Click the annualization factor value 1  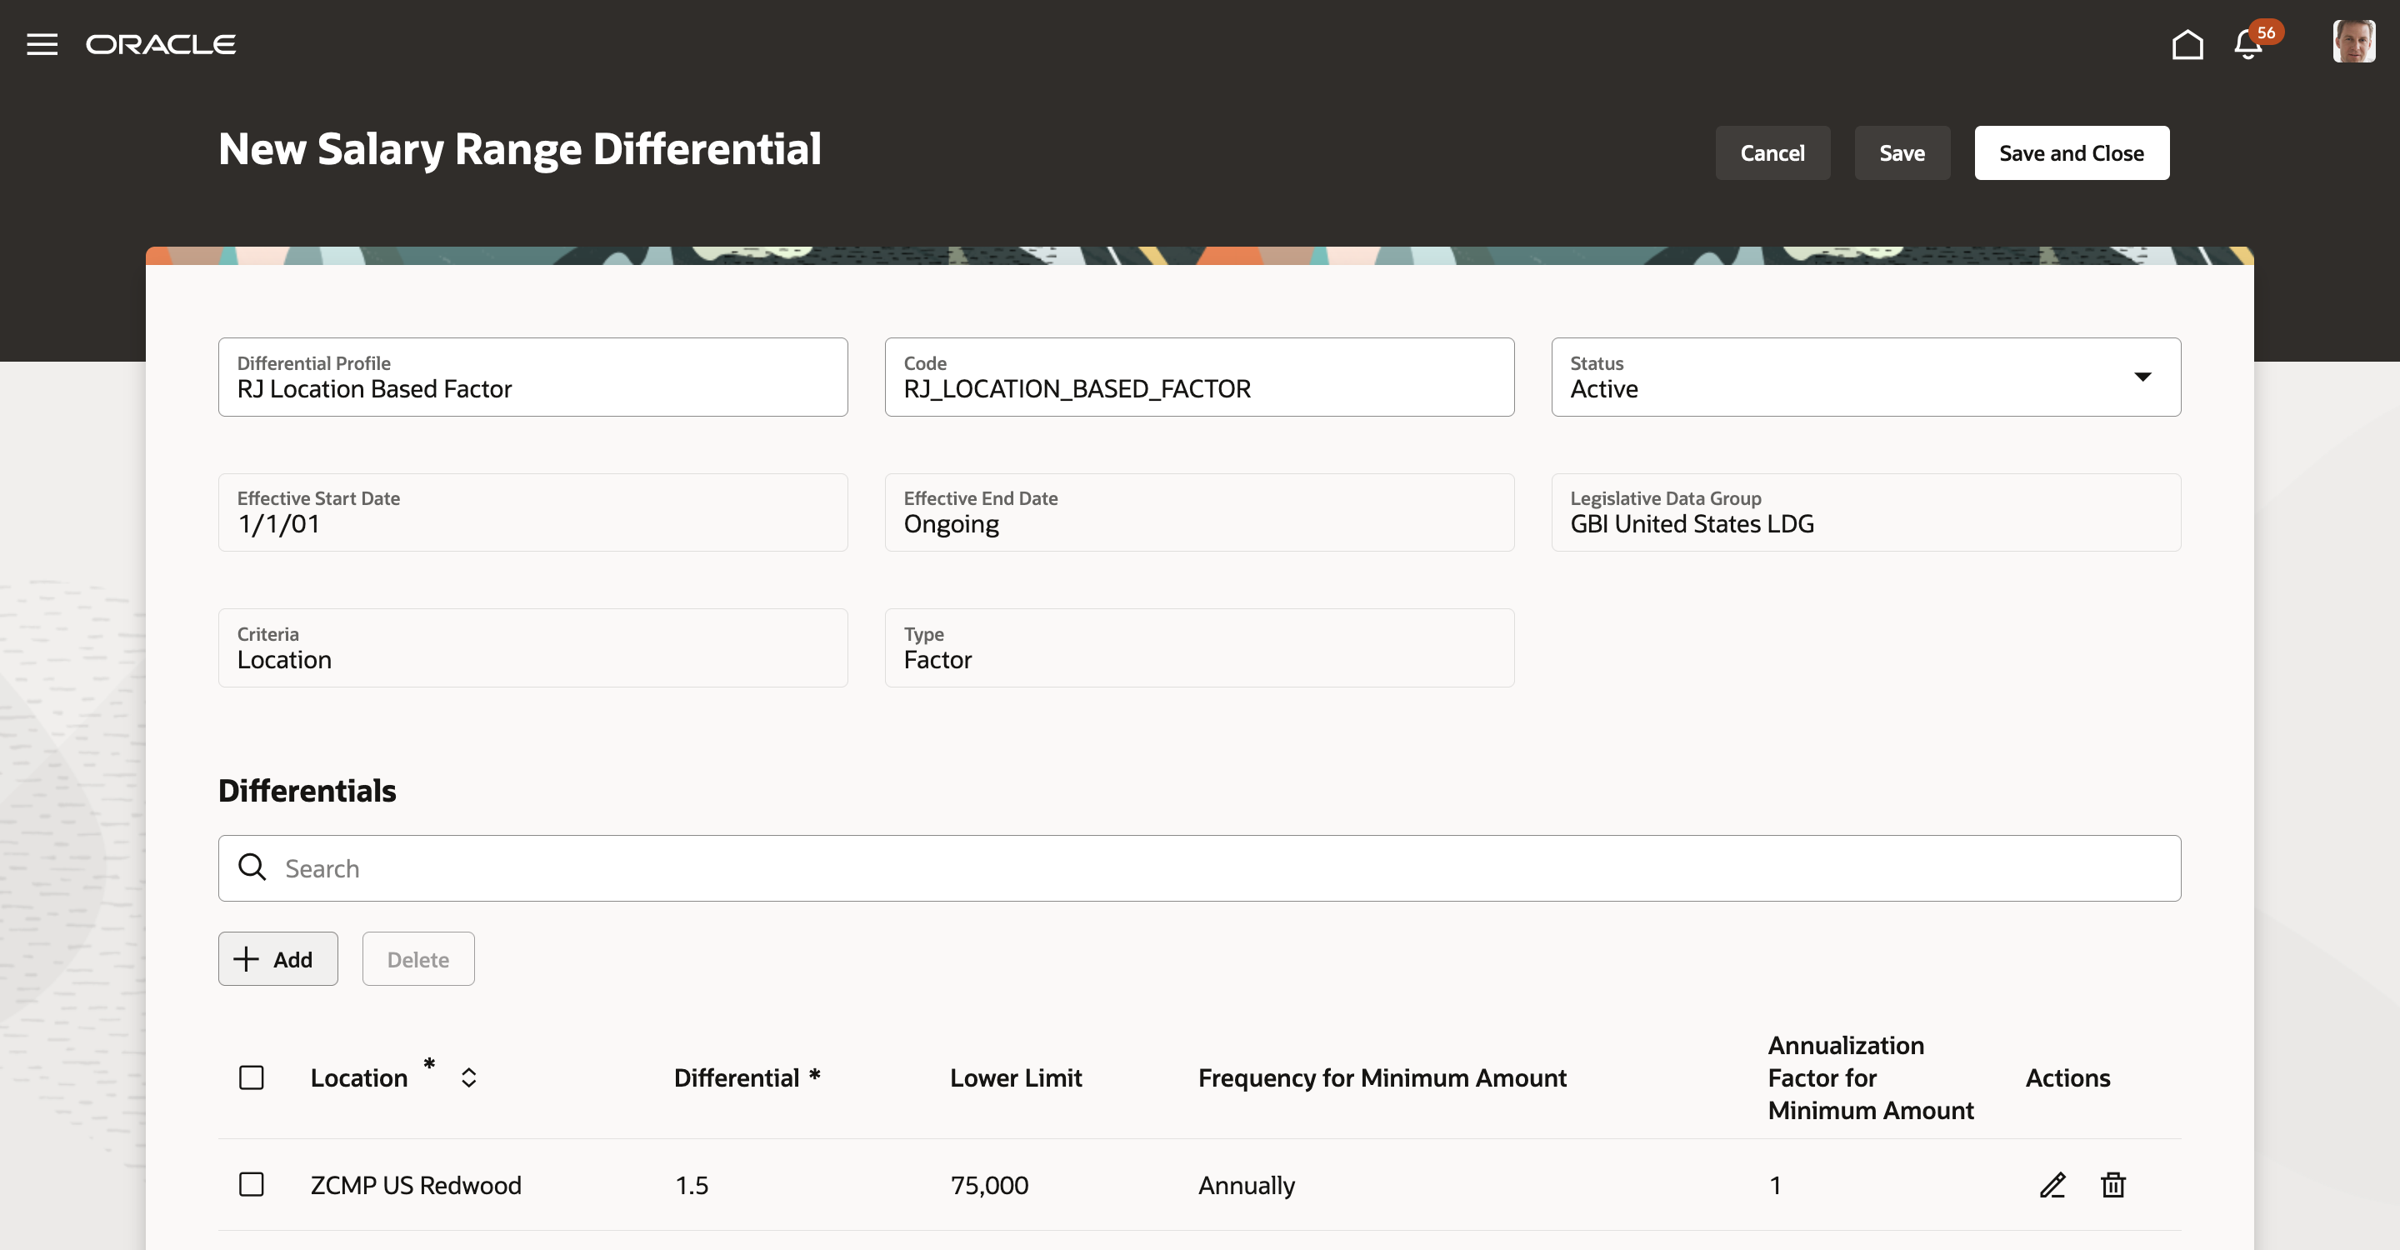pyautogui.click(x=1775, y=1185)
